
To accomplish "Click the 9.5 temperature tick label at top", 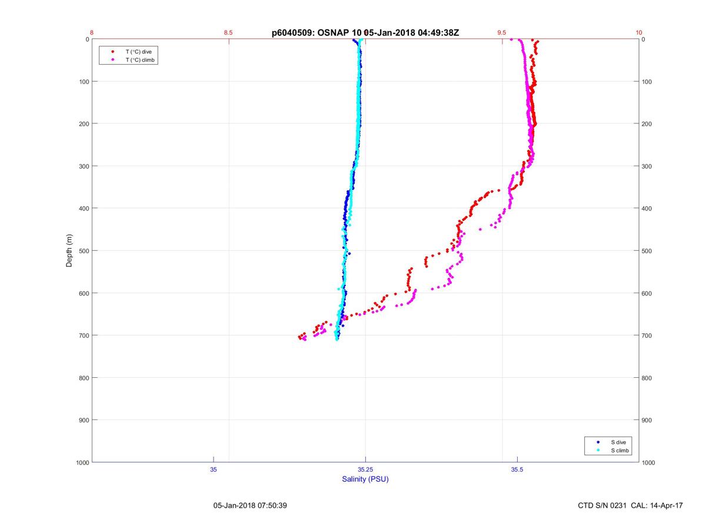I will coord(502,33).
